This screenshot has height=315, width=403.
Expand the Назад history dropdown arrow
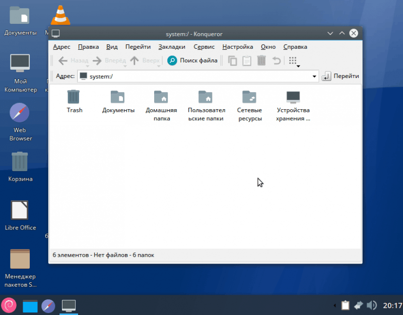click(x=87, y=66)
